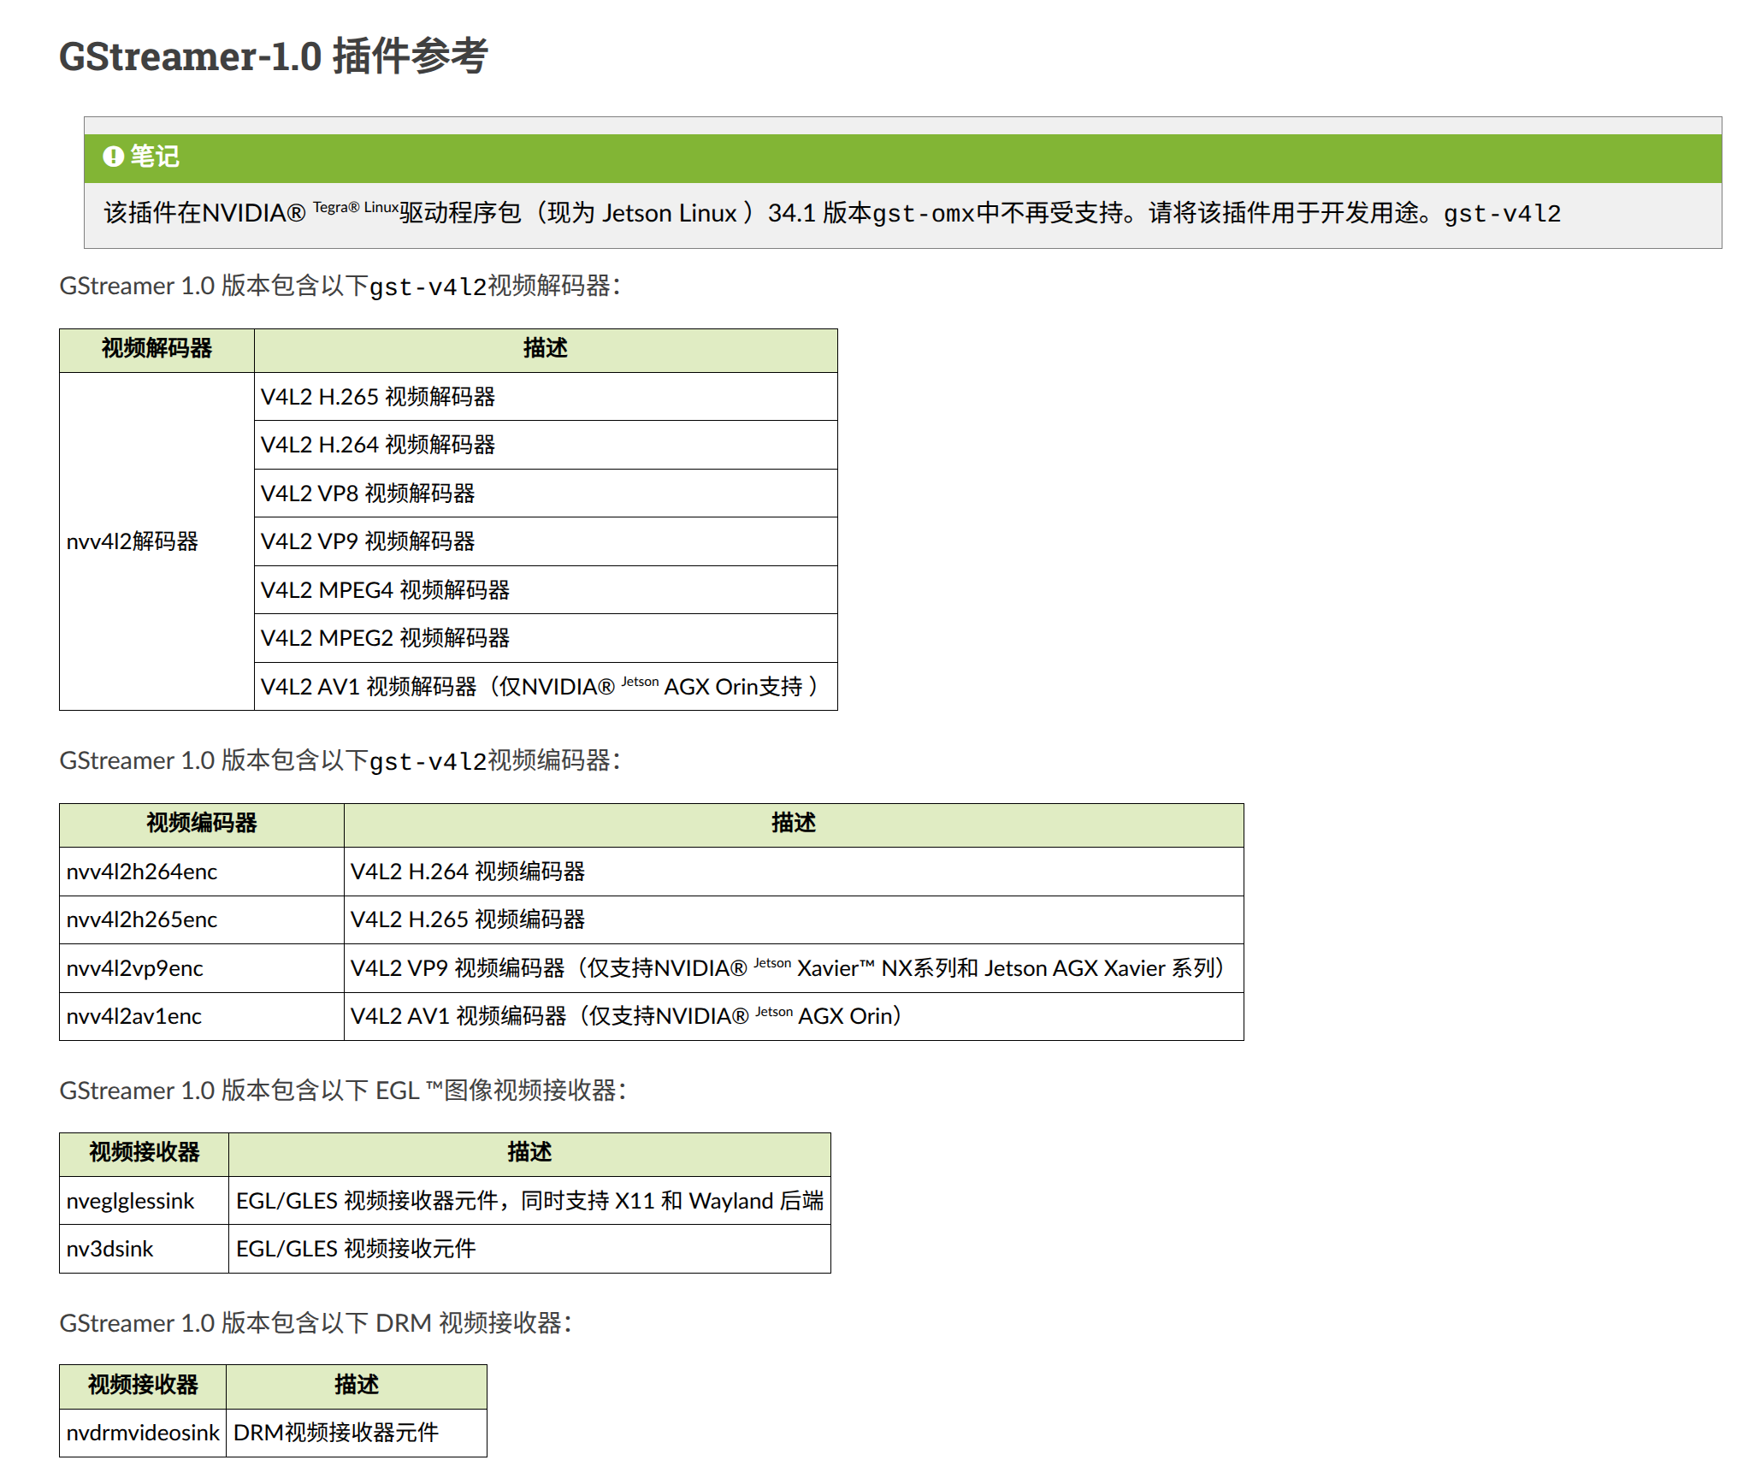This screenshot has height=1472, width=1749.
Task: Click the V4L2 H.265 视频解码器 row
Action: point(378,397)
